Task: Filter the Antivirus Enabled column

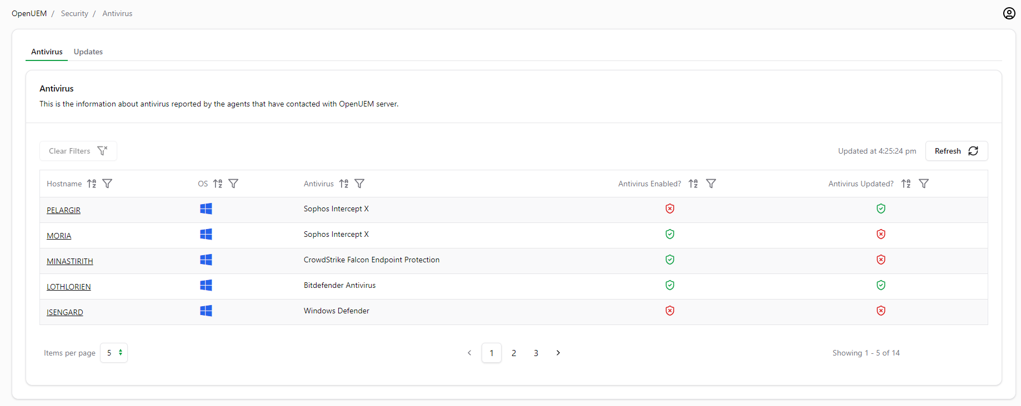Action: 711,184
